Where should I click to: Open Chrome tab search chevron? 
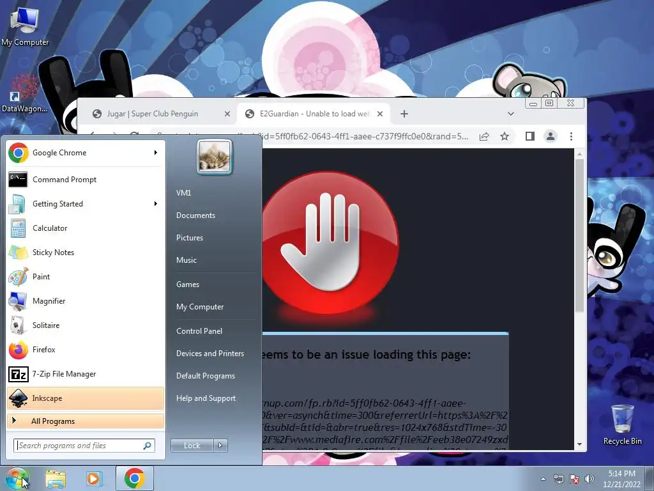pyautogui.click(x=510, y=114)
